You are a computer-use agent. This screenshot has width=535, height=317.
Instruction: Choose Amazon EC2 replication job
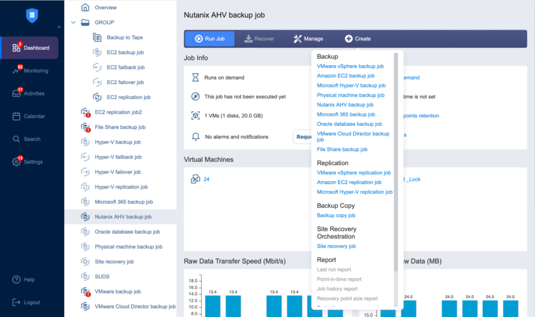tap(349, 182)
